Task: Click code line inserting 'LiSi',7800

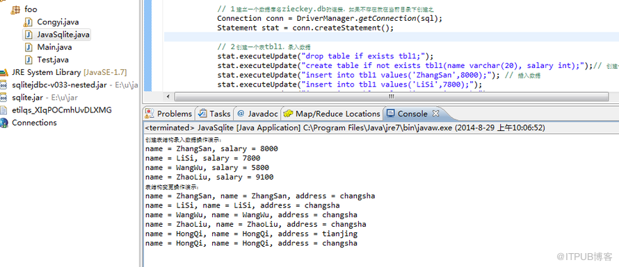Action: 350,85
